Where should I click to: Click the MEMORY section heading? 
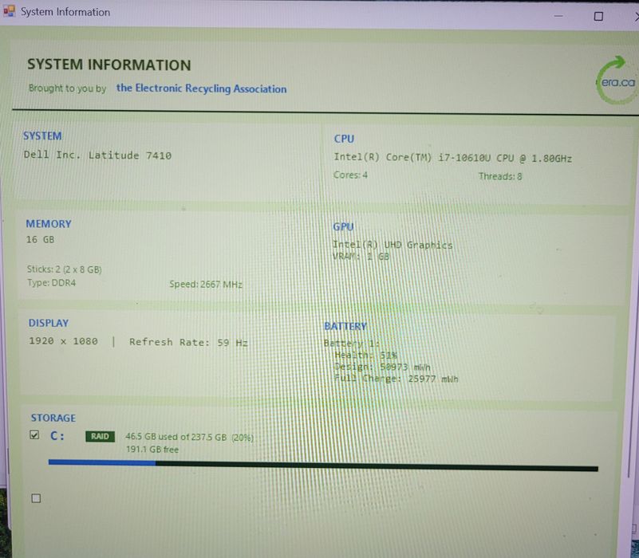pos(49,224)
